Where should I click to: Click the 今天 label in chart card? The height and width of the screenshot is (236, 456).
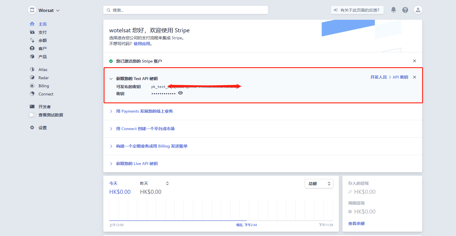click(x=113, y=183)
